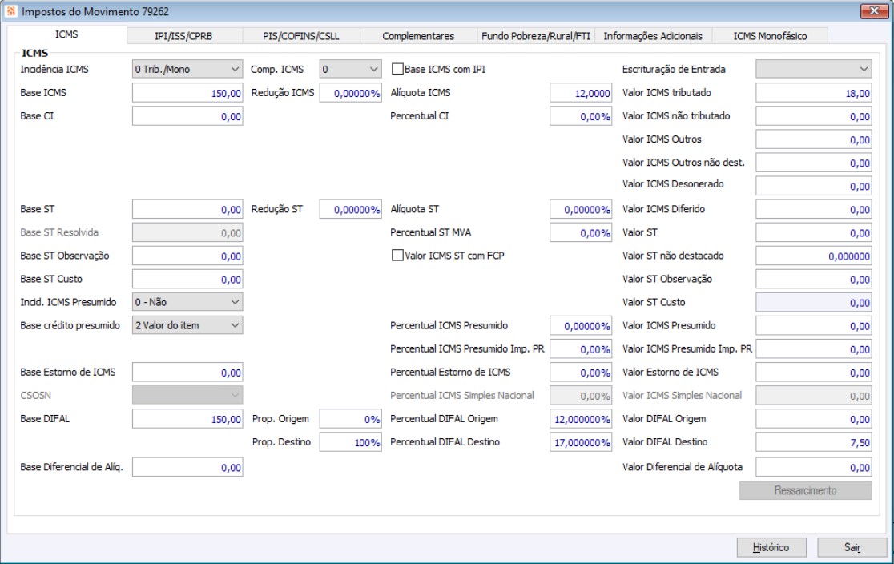Click the Prop. Destino field
Image resolution: width=894 pixels, height=564 pixels.
point(350,442)
